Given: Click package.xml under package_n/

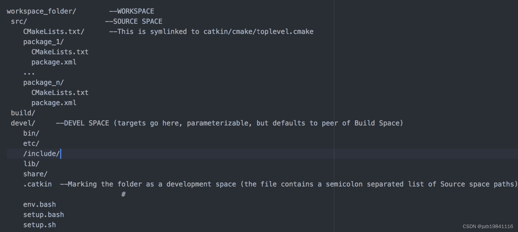Looking at the screenshot, I should click(x=54, y=103).
